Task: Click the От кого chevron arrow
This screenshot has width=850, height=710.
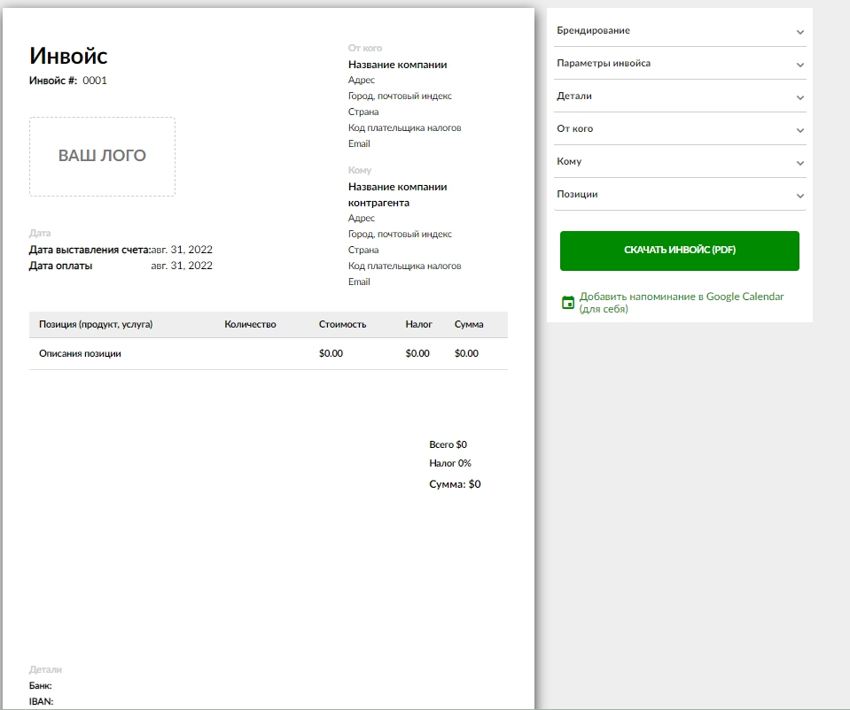Action: (x=799, y=130)
